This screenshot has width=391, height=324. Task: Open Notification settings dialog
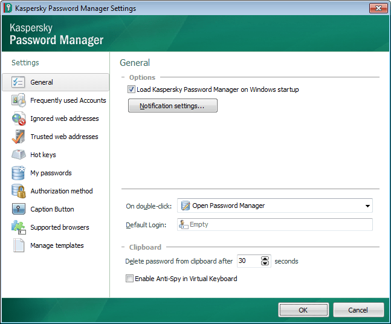coord(172,106)
